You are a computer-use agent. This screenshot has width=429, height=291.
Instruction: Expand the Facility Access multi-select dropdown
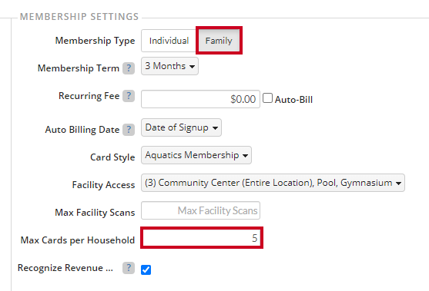pyautogui.click(x=273, y=183)
